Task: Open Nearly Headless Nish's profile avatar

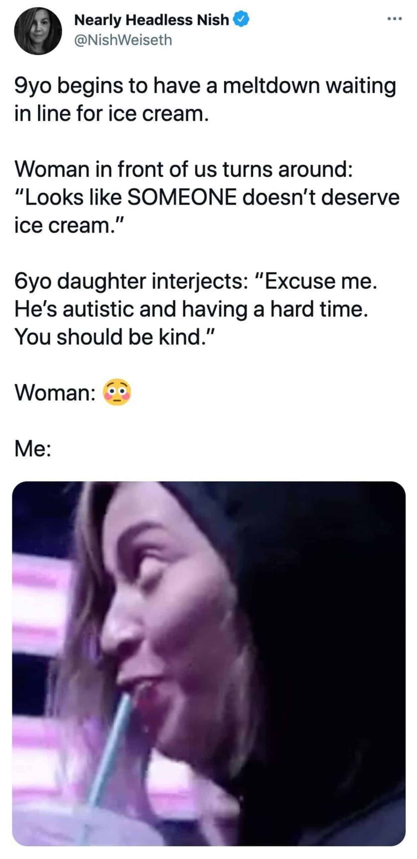Action: coord(38,31)
